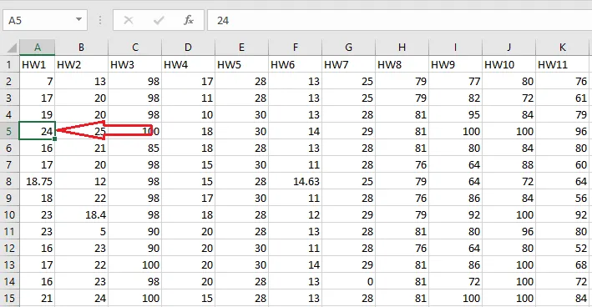Click the HW6 header cell
The height and width of the screenshot is (307, 592).
point(296,64)
